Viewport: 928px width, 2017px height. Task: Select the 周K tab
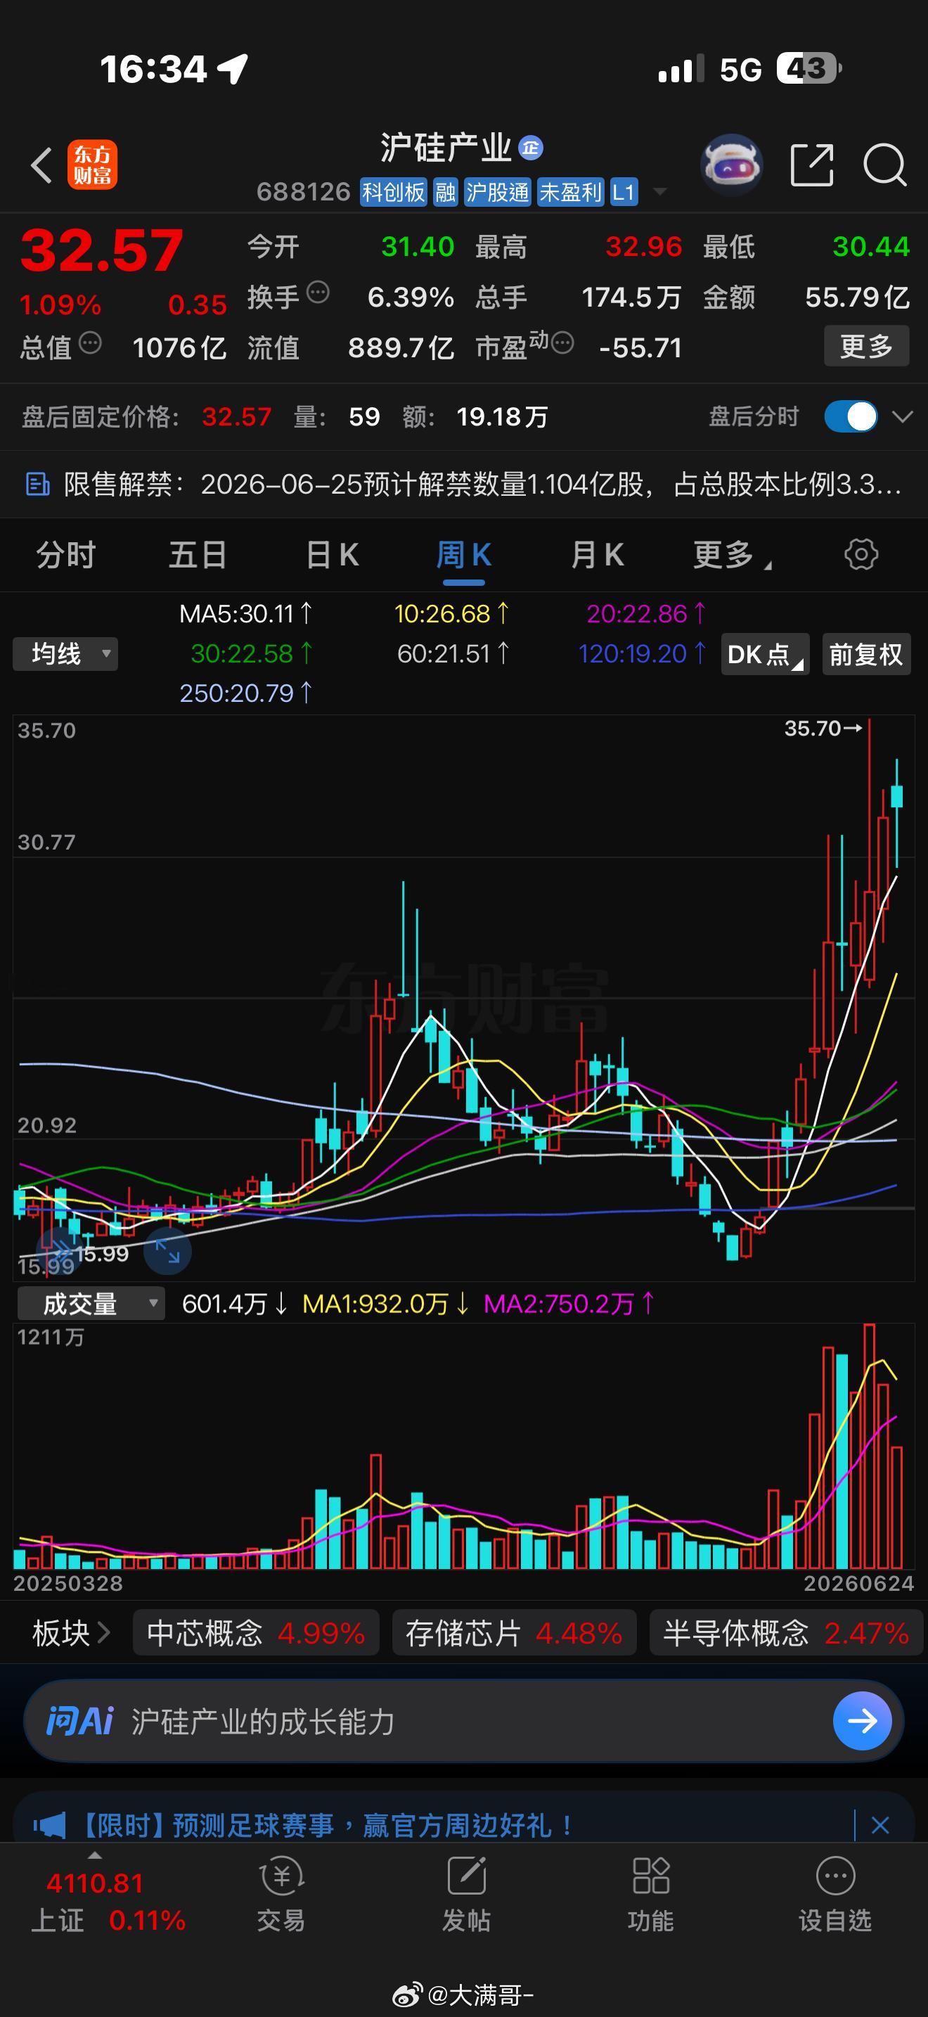(464, 555)
